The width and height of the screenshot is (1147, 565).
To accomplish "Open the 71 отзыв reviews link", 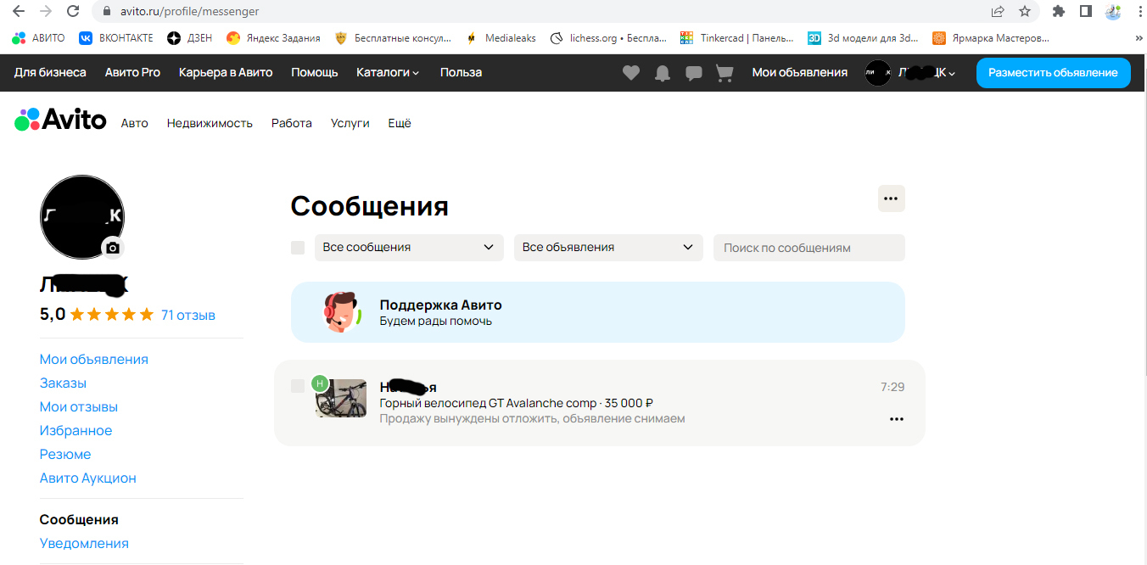I will pyautogui.click(x=188, y=316).
